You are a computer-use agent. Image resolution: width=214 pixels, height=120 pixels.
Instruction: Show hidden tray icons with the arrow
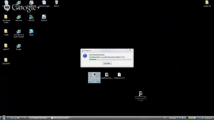coord(180,118)
